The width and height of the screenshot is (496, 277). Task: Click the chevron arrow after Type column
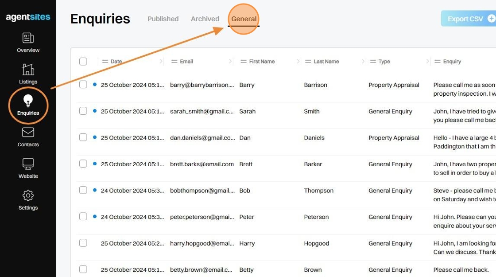coord(428,62)
